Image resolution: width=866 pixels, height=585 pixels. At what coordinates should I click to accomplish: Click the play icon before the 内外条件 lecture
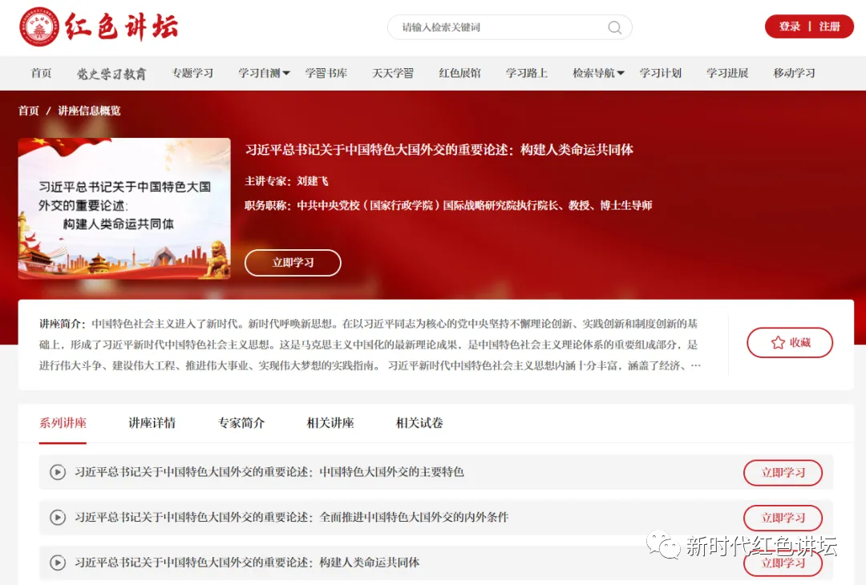coord(56,518)
